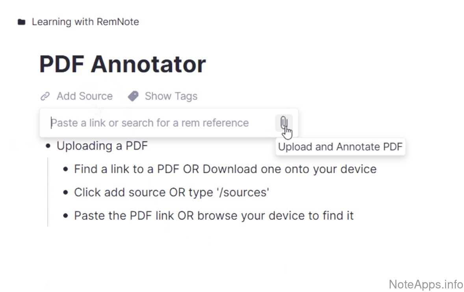Toggle Show Tags text
Screen dimensions: 464x292
171,96
